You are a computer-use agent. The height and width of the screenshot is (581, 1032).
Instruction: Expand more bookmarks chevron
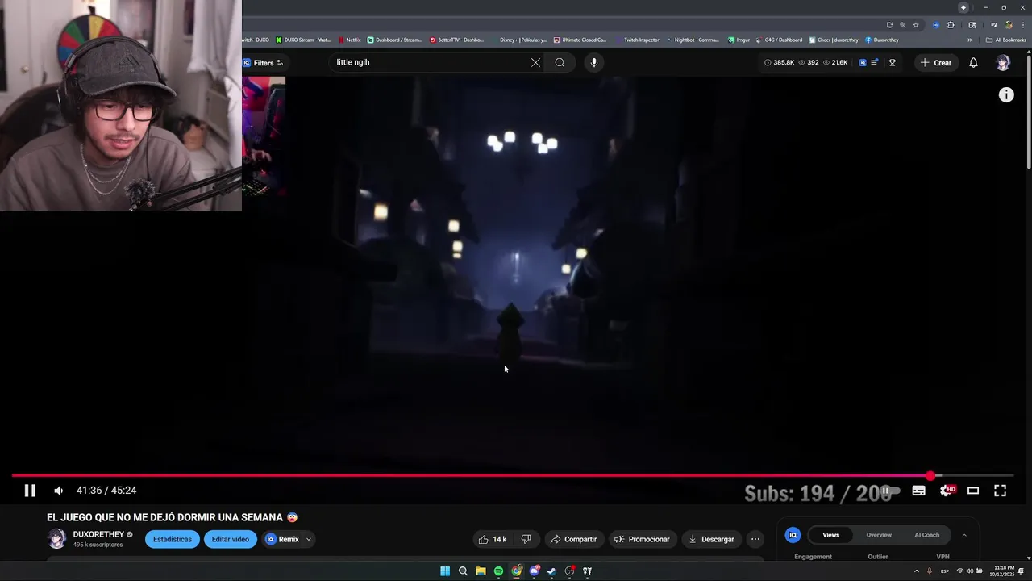coord(970,40)
